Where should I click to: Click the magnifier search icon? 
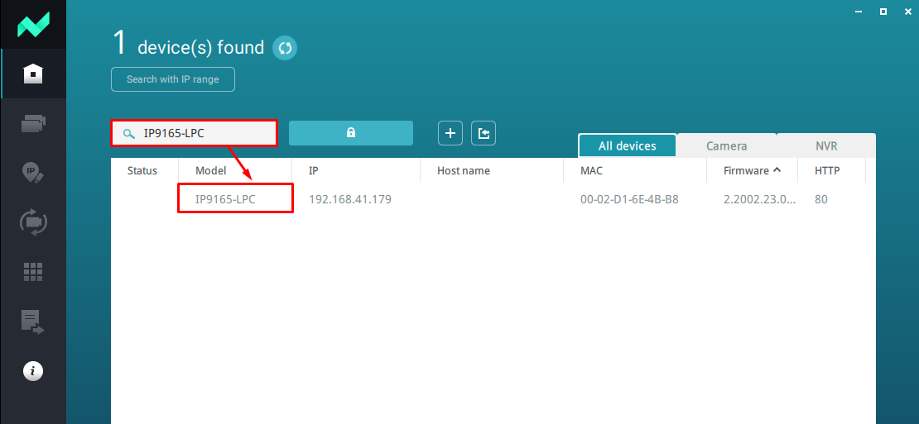tap(128, 134)
